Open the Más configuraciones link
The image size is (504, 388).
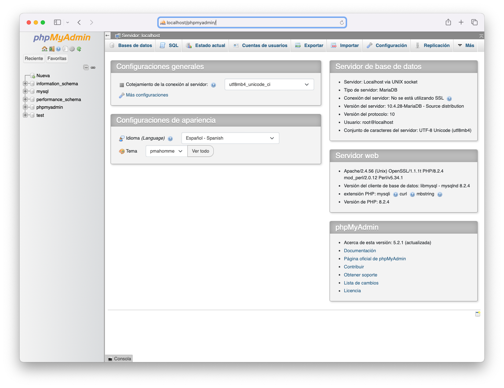(147, 95)
